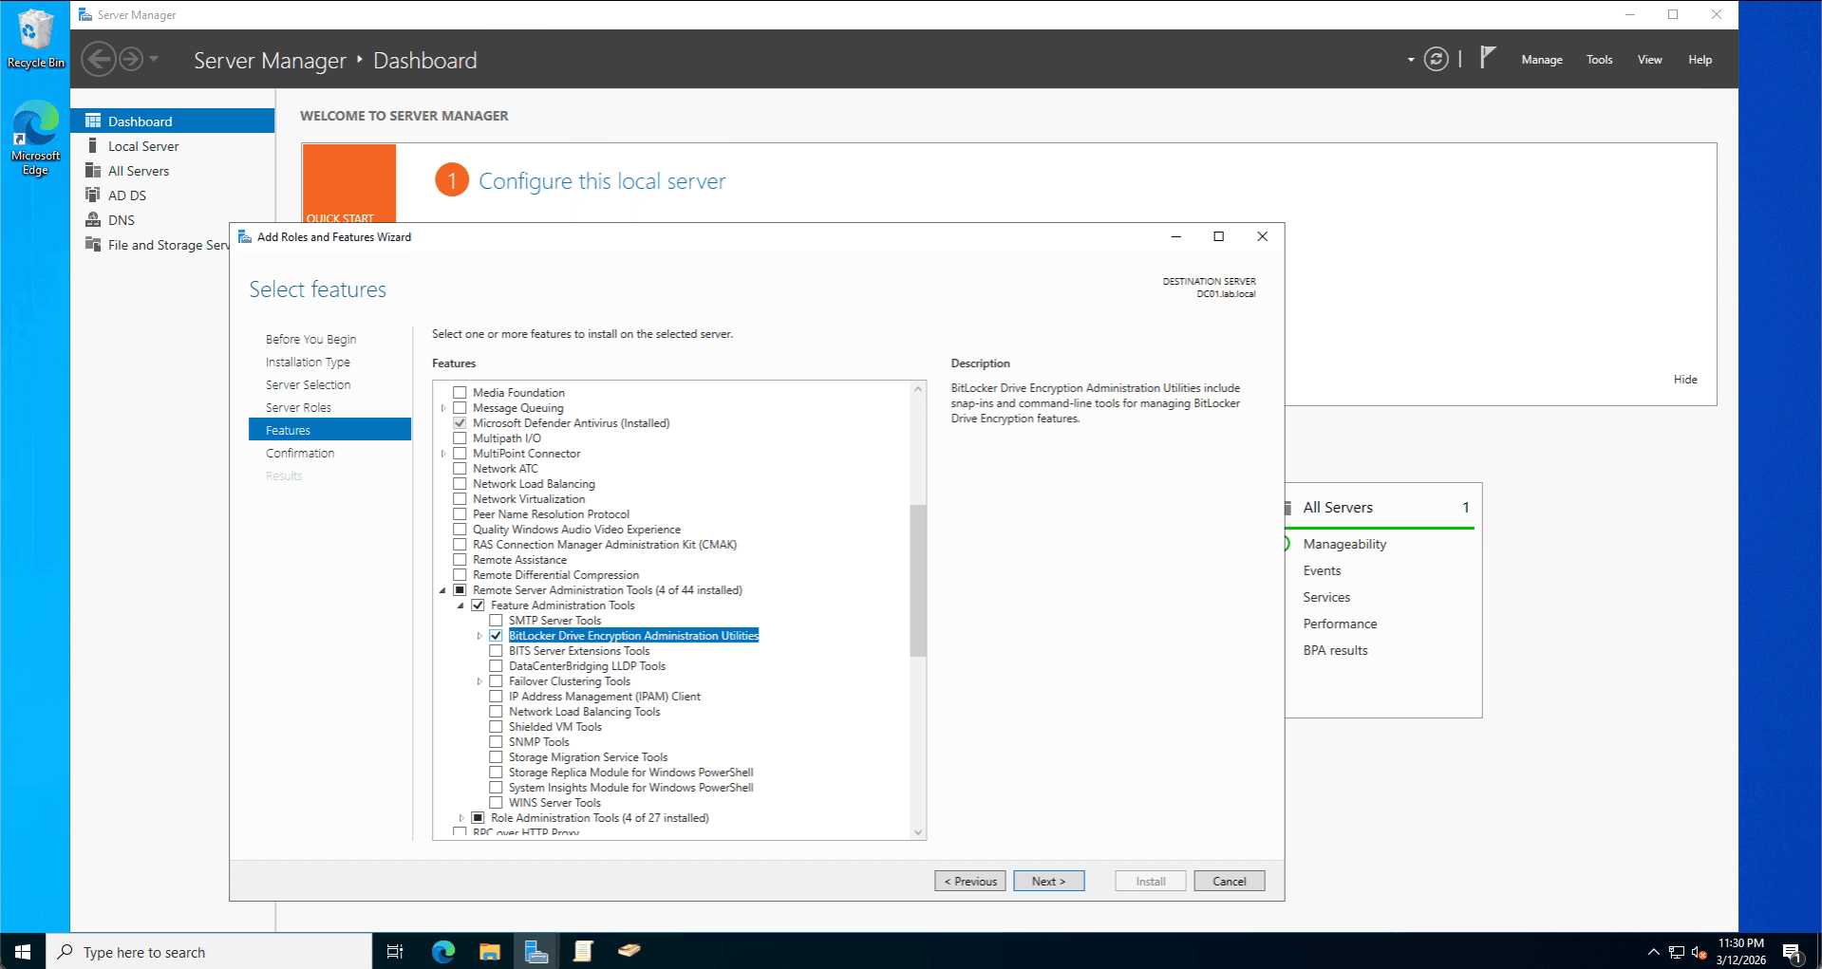This screenshot has height=969, width=1822.
Task: Go to the Server Roles wizard step
Action: [298, 407]
